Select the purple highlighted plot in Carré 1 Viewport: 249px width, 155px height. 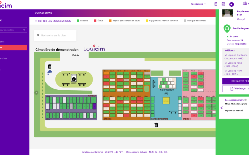tap(95, 106)
